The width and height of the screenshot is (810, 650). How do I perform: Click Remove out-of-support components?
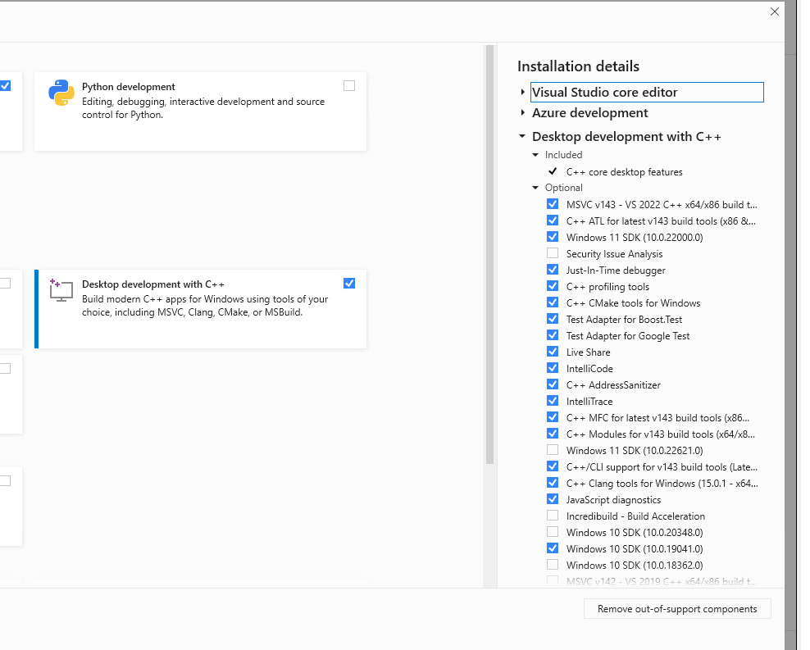(677, 608)
